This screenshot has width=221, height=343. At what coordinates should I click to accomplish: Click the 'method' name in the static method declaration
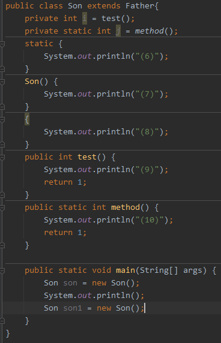[x=126, y=207]
